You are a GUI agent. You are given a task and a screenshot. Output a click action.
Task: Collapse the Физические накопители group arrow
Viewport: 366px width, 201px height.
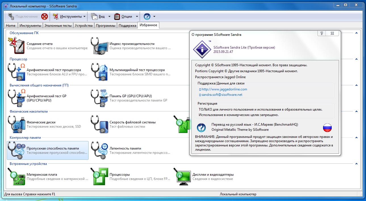356,111
